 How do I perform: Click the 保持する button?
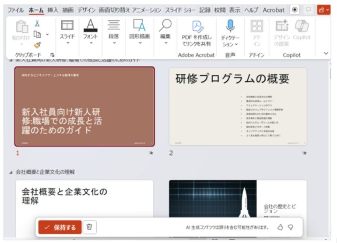click(x=60, y=227)
